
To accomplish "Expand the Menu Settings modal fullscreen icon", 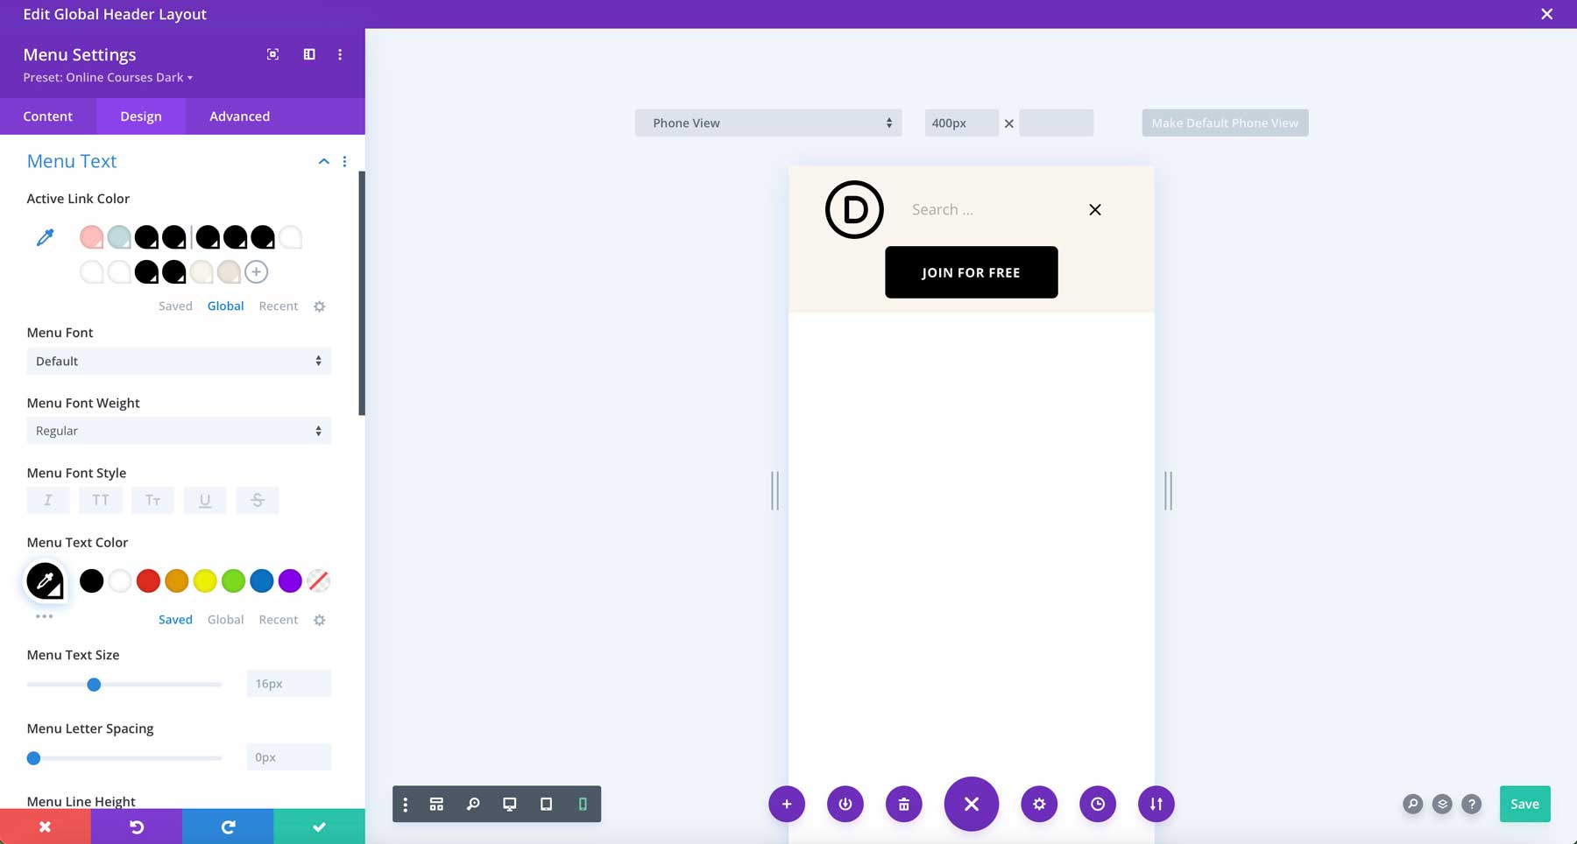I will (x=272, y=53).
